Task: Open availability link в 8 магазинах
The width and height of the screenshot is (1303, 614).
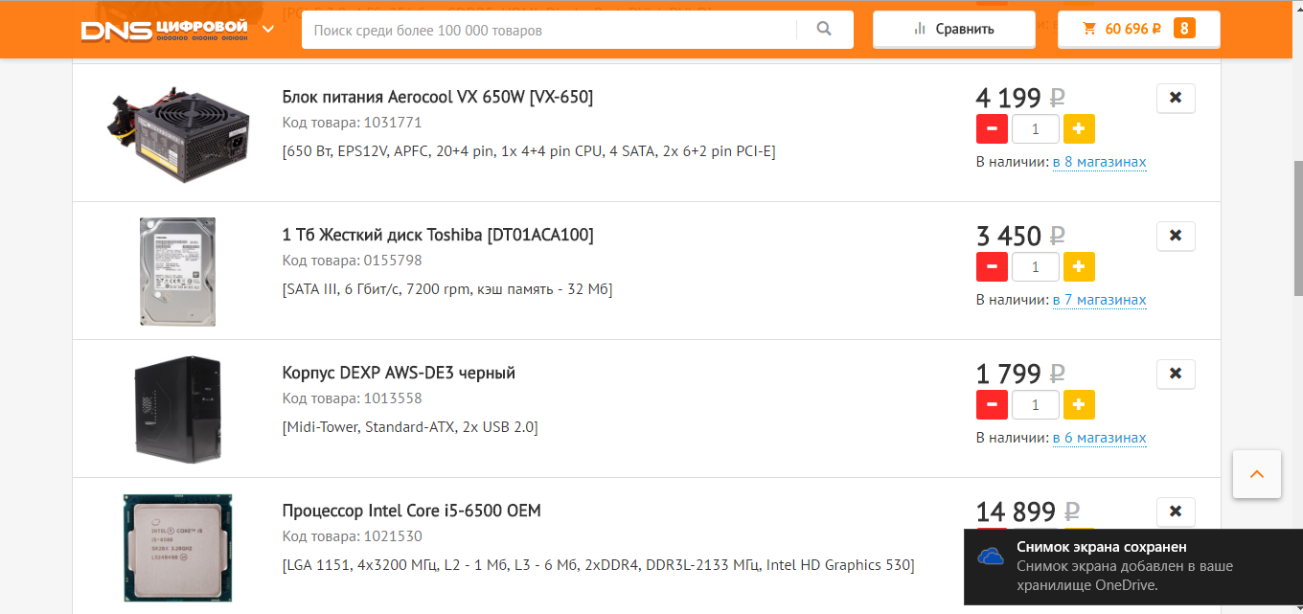Action: 1100,162
